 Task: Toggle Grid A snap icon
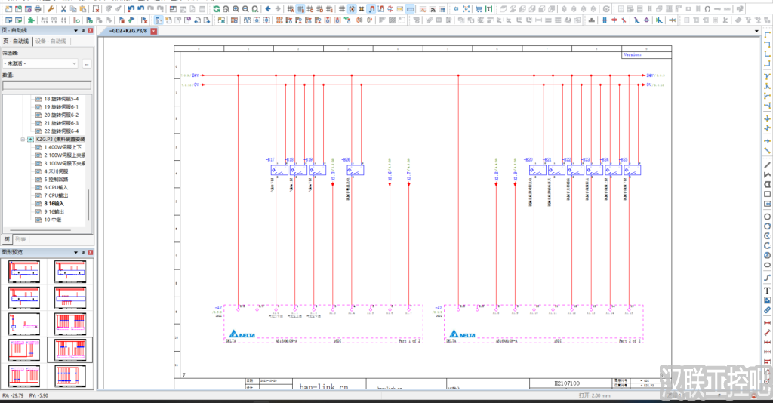pos(291,9)
